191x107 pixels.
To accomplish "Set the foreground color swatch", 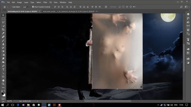I will [2, 94].
